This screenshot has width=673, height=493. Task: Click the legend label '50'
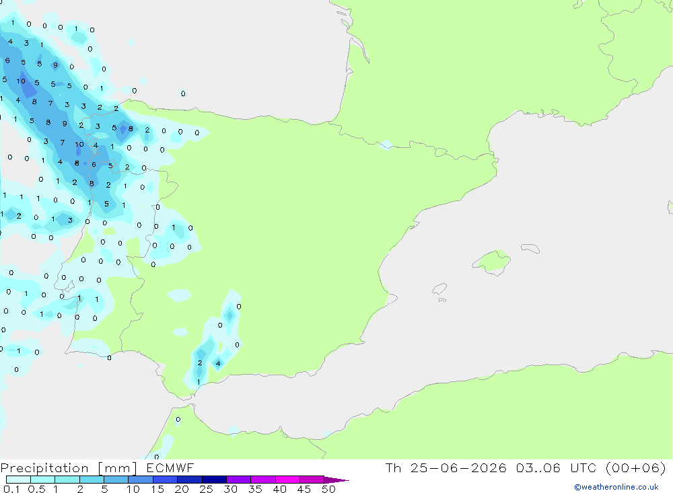(328, 489)
